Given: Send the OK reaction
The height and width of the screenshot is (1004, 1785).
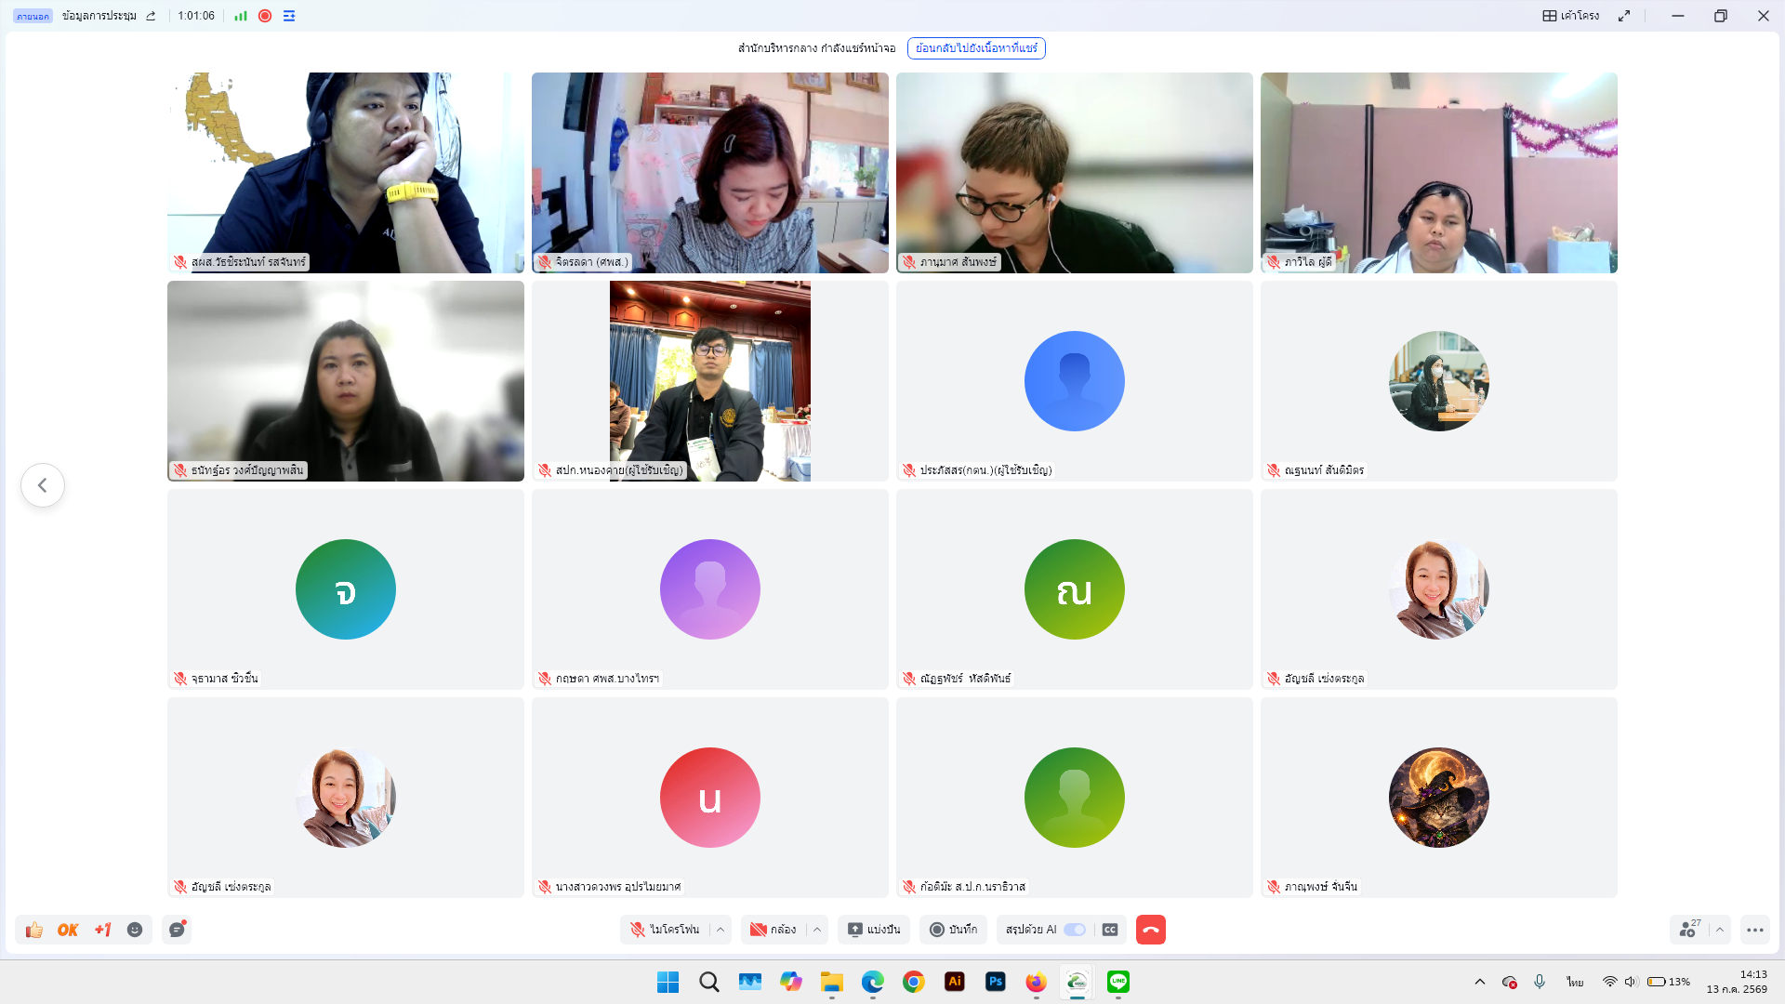Looking at the screenshot, I should coord(68,930).
